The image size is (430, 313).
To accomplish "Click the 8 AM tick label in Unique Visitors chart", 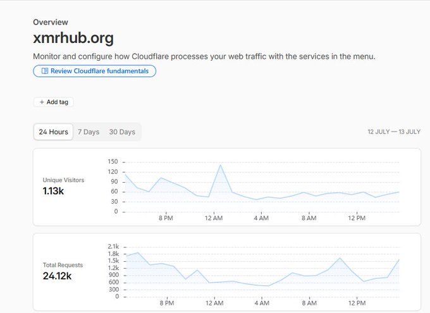I will pyautogui.click(x=309, y=218).
